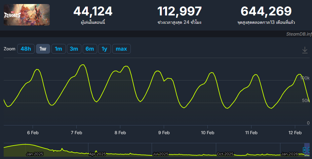Show the 1y zoom range

click(104, 49)
